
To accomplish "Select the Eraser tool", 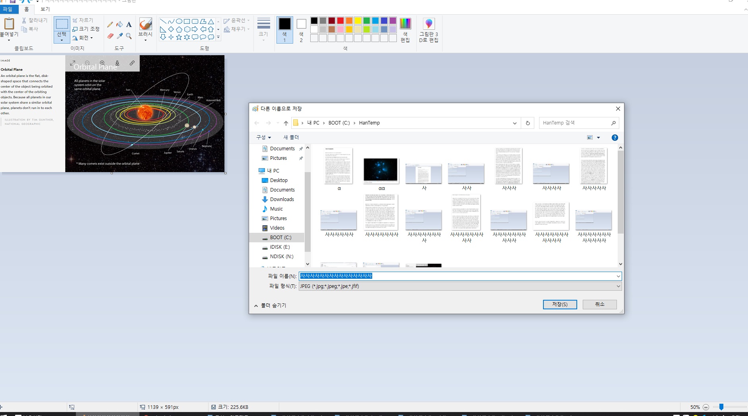I will point(110,36).
